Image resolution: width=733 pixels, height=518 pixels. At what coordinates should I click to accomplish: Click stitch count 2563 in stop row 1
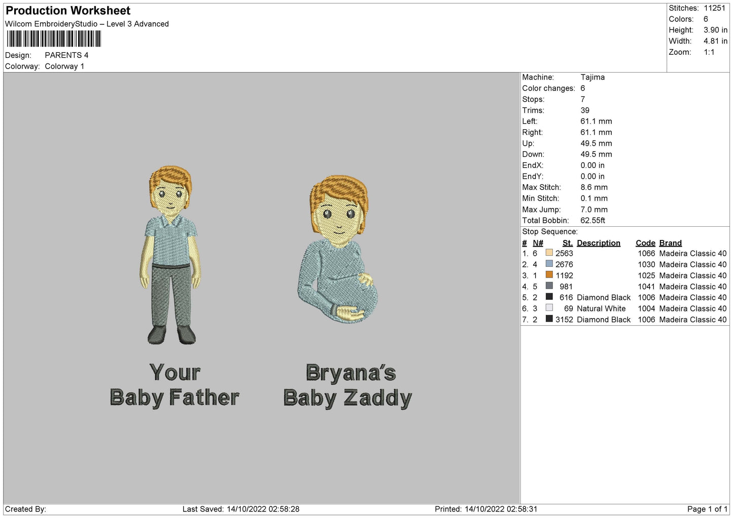point(564,253)
